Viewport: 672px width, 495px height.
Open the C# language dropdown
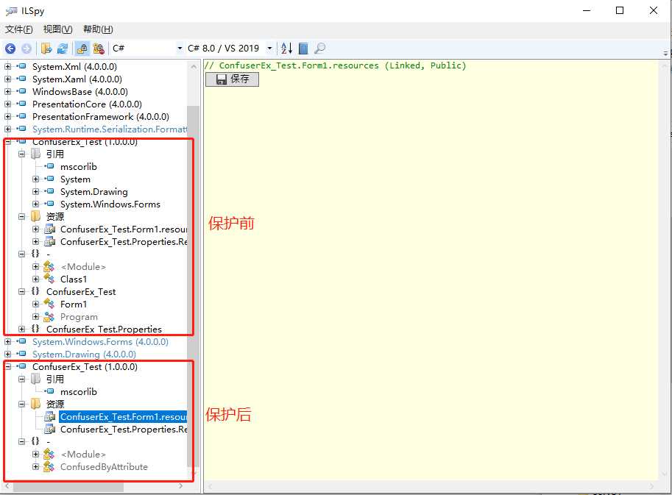[x=147, y=49]
